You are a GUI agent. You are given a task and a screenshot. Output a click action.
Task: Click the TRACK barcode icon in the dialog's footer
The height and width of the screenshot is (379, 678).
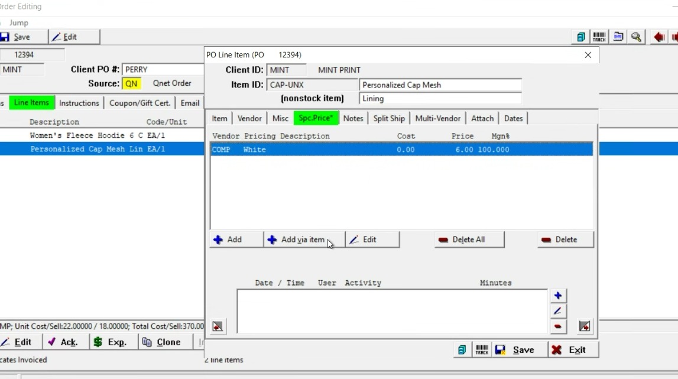point(482,349)
